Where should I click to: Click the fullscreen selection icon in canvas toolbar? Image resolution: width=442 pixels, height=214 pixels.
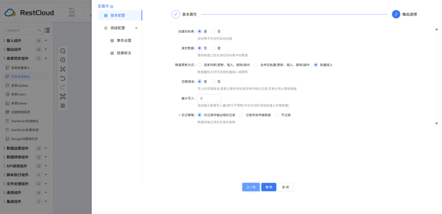pyautogui.click(x=63, y=97)
